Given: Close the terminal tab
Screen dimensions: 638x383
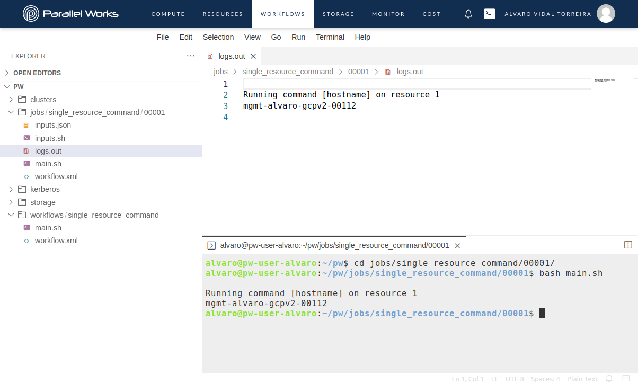Looking at the screenshot, I should [458, 246].
